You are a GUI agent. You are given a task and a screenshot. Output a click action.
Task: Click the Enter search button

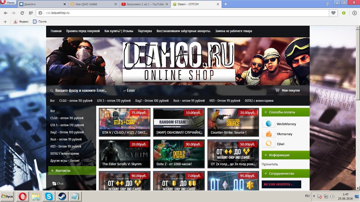(x=129, y=91)
